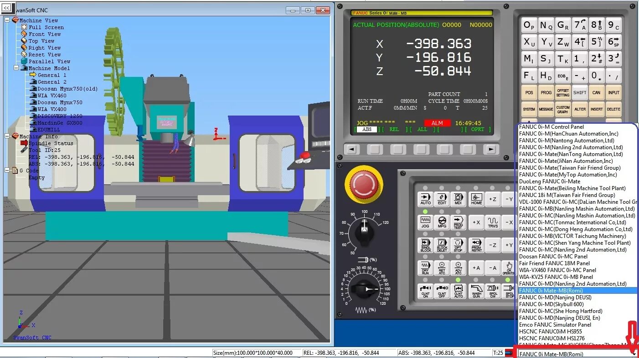Viewport: 639px width, 358px height.
Task: Click the +A jog axis key
Action: (x=476, y=268)
